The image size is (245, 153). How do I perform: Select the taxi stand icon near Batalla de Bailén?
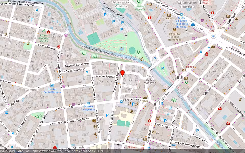pyautogui.click(x=193, y=24)
